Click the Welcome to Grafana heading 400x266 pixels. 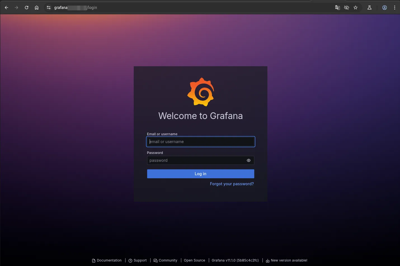[x=201, y=116]
